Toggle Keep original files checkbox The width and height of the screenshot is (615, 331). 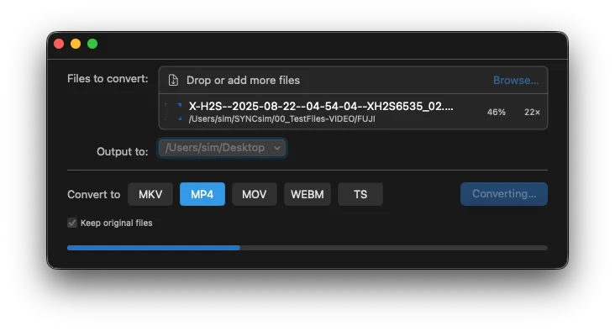pos(72,223)
